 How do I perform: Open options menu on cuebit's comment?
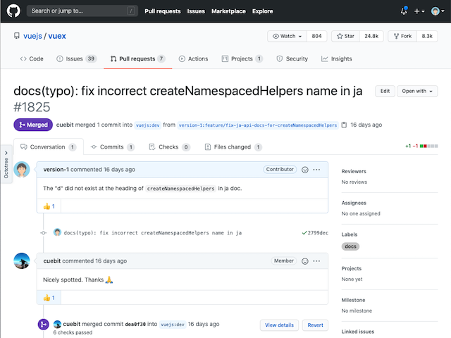316,261
